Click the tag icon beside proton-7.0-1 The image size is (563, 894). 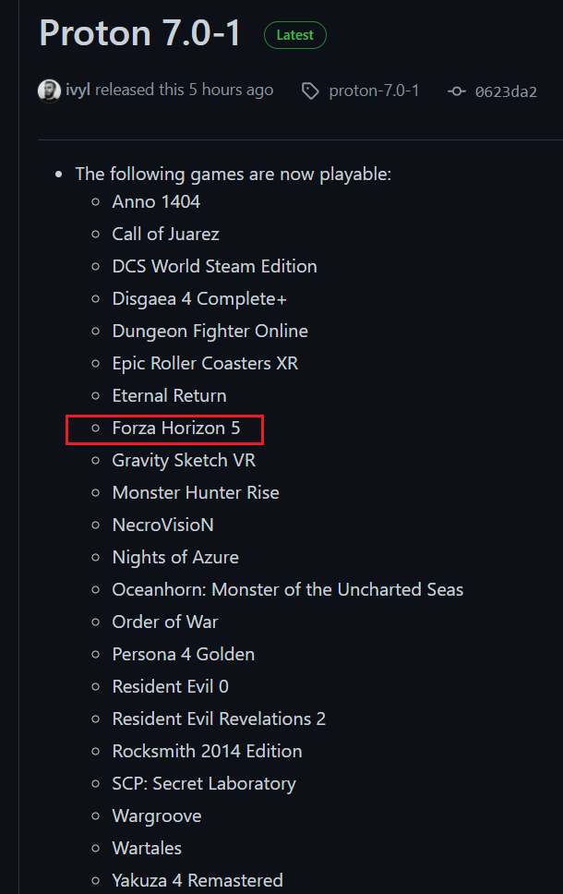[x=310, y=91]
